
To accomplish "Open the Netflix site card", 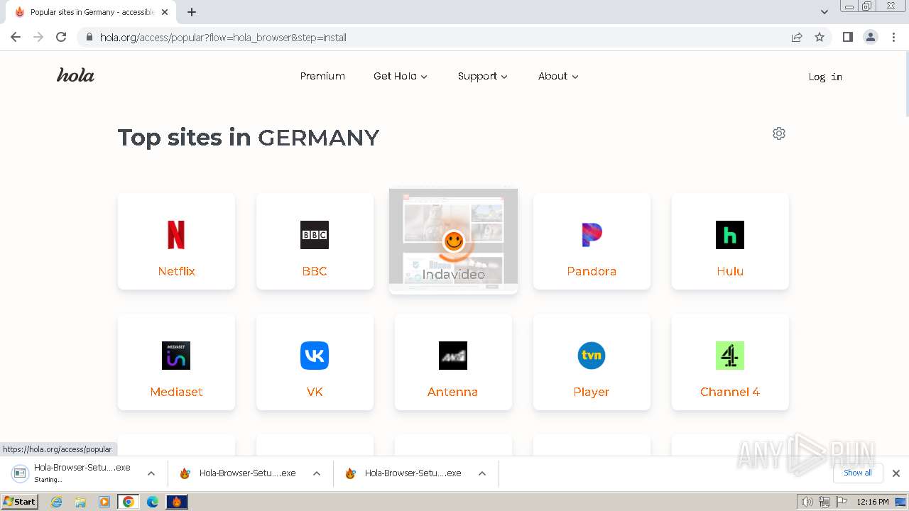I will pos(176,241).
